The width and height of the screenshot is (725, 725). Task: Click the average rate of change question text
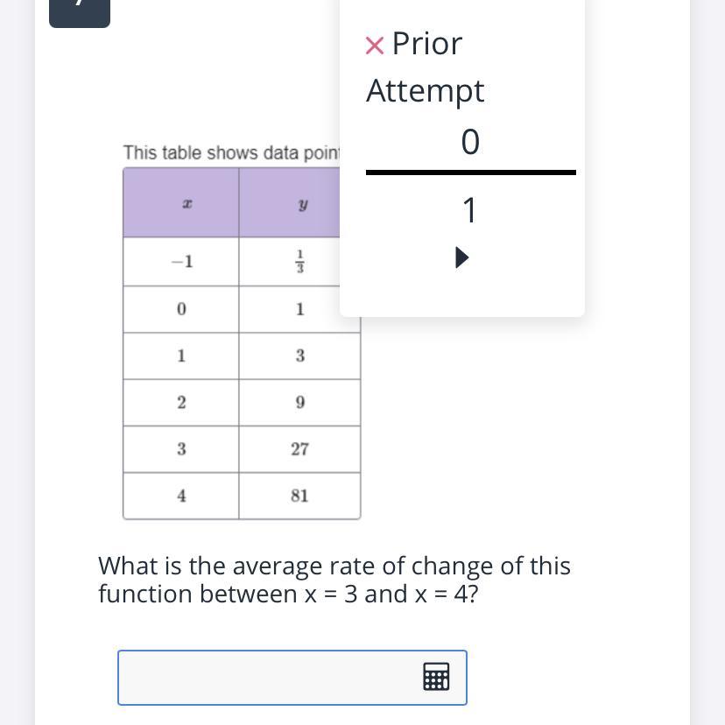coord(333,580)
